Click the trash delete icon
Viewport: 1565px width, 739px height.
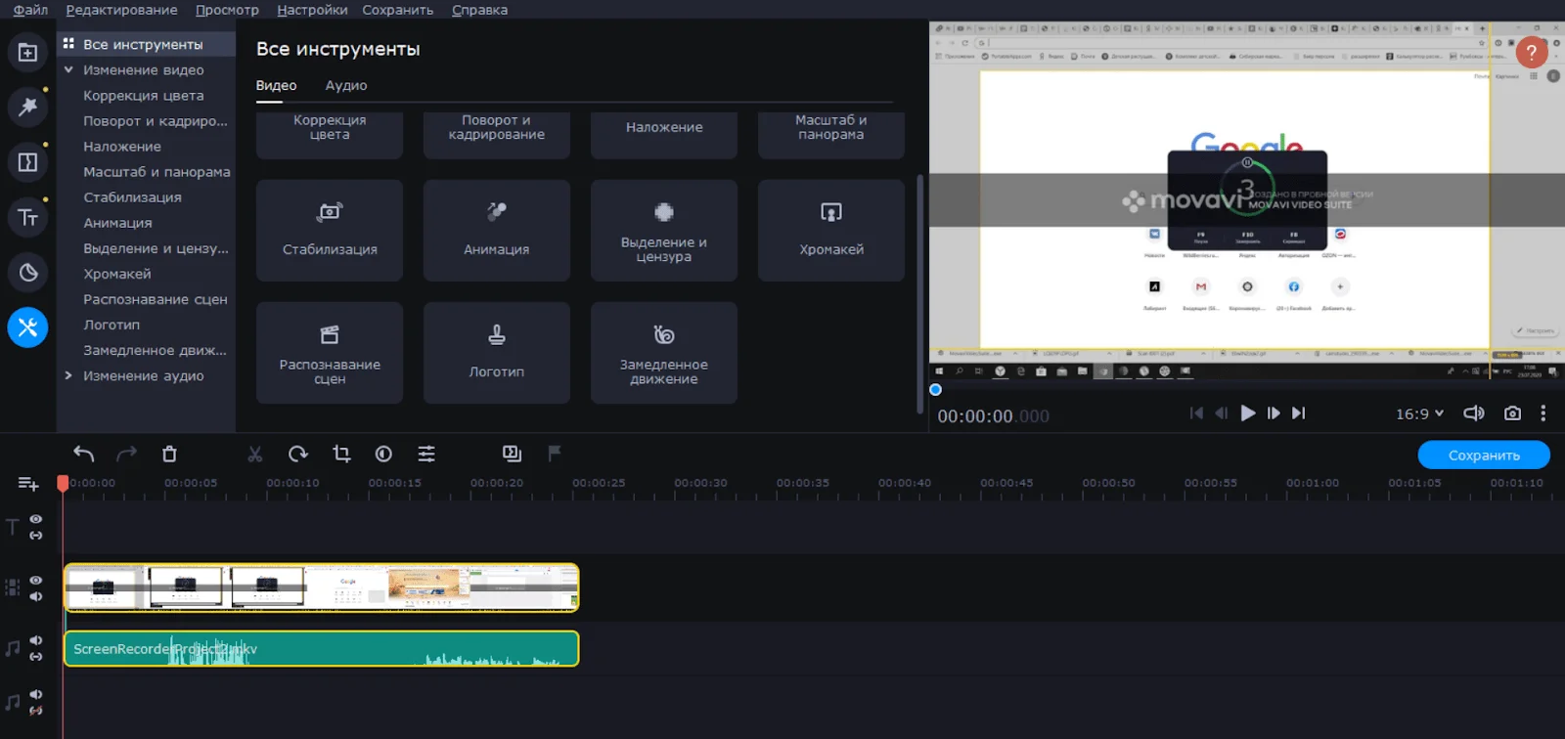(169, 454)
